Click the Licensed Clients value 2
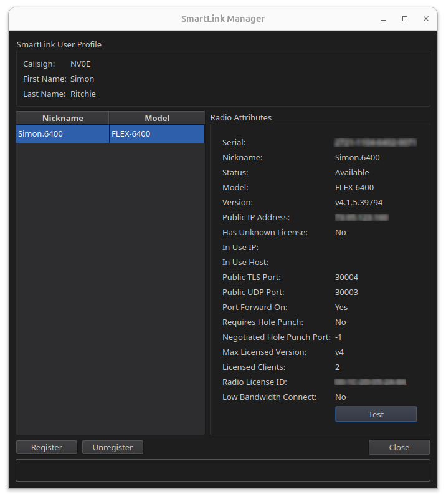The image size is (446, 499). (x=337, y=367)
